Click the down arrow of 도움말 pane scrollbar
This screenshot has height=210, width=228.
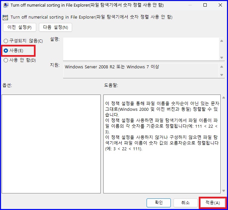(x=224, y=191)
